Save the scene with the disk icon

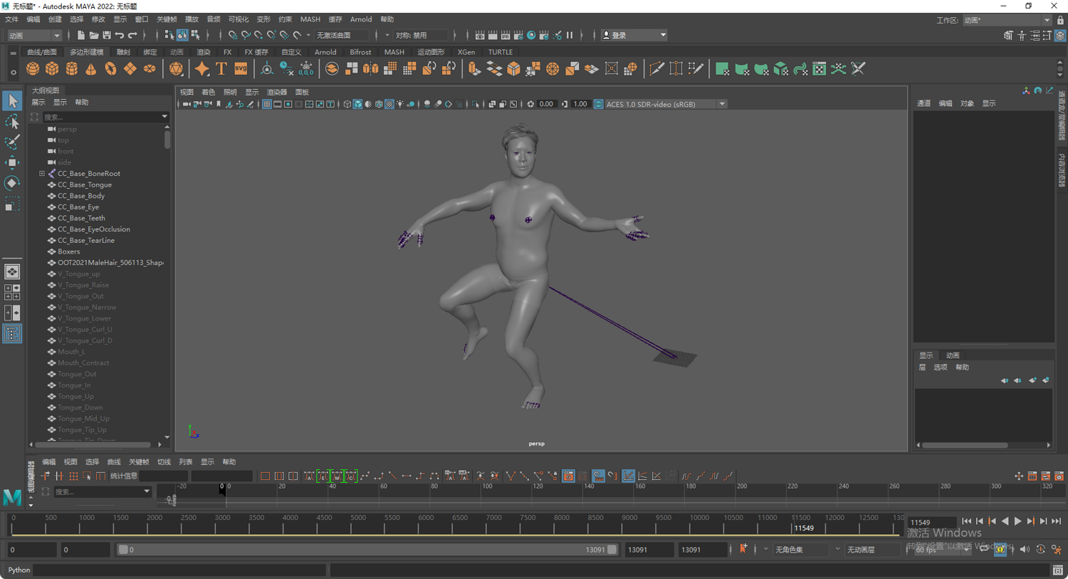point(106,35)
